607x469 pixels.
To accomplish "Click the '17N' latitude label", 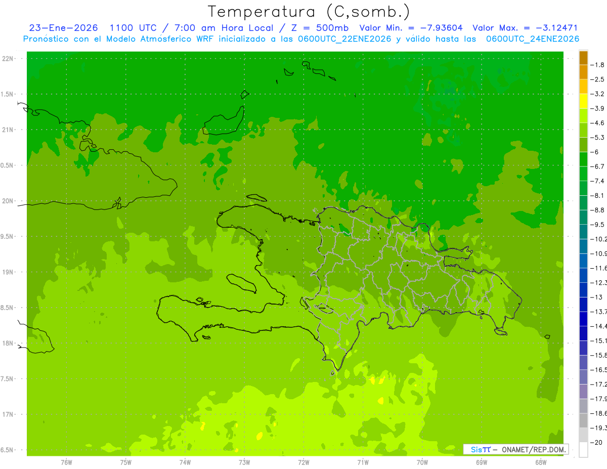I will click(x=9, y=414).
